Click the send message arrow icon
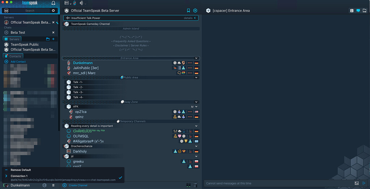 point(364,183)
